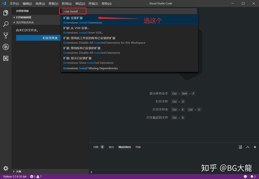Open the 选择(S) menu
The image size is (259, 179).
(x=40, y=4)
